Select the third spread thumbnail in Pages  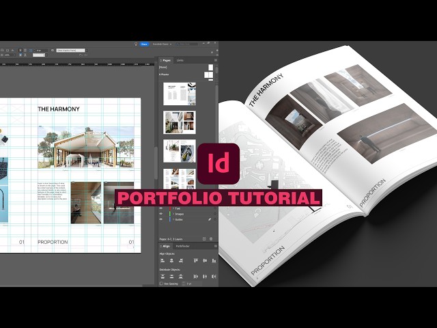(180, 151)
